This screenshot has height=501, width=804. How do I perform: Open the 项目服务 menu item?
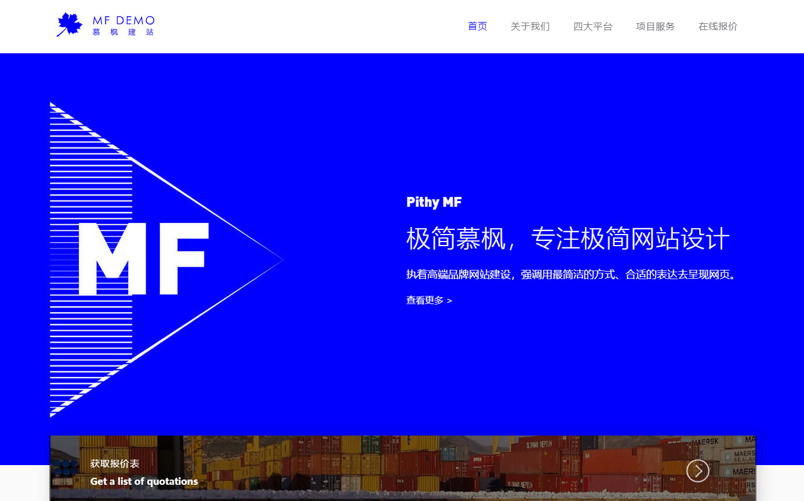[x=655, y=26]
